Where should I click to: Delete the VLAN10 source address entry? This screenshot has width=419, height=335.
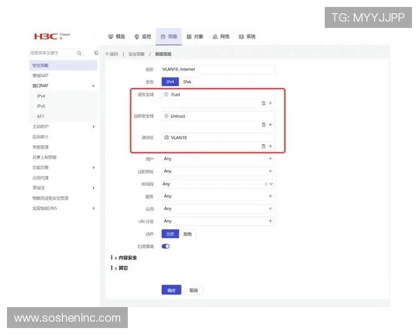click(263, 146)
